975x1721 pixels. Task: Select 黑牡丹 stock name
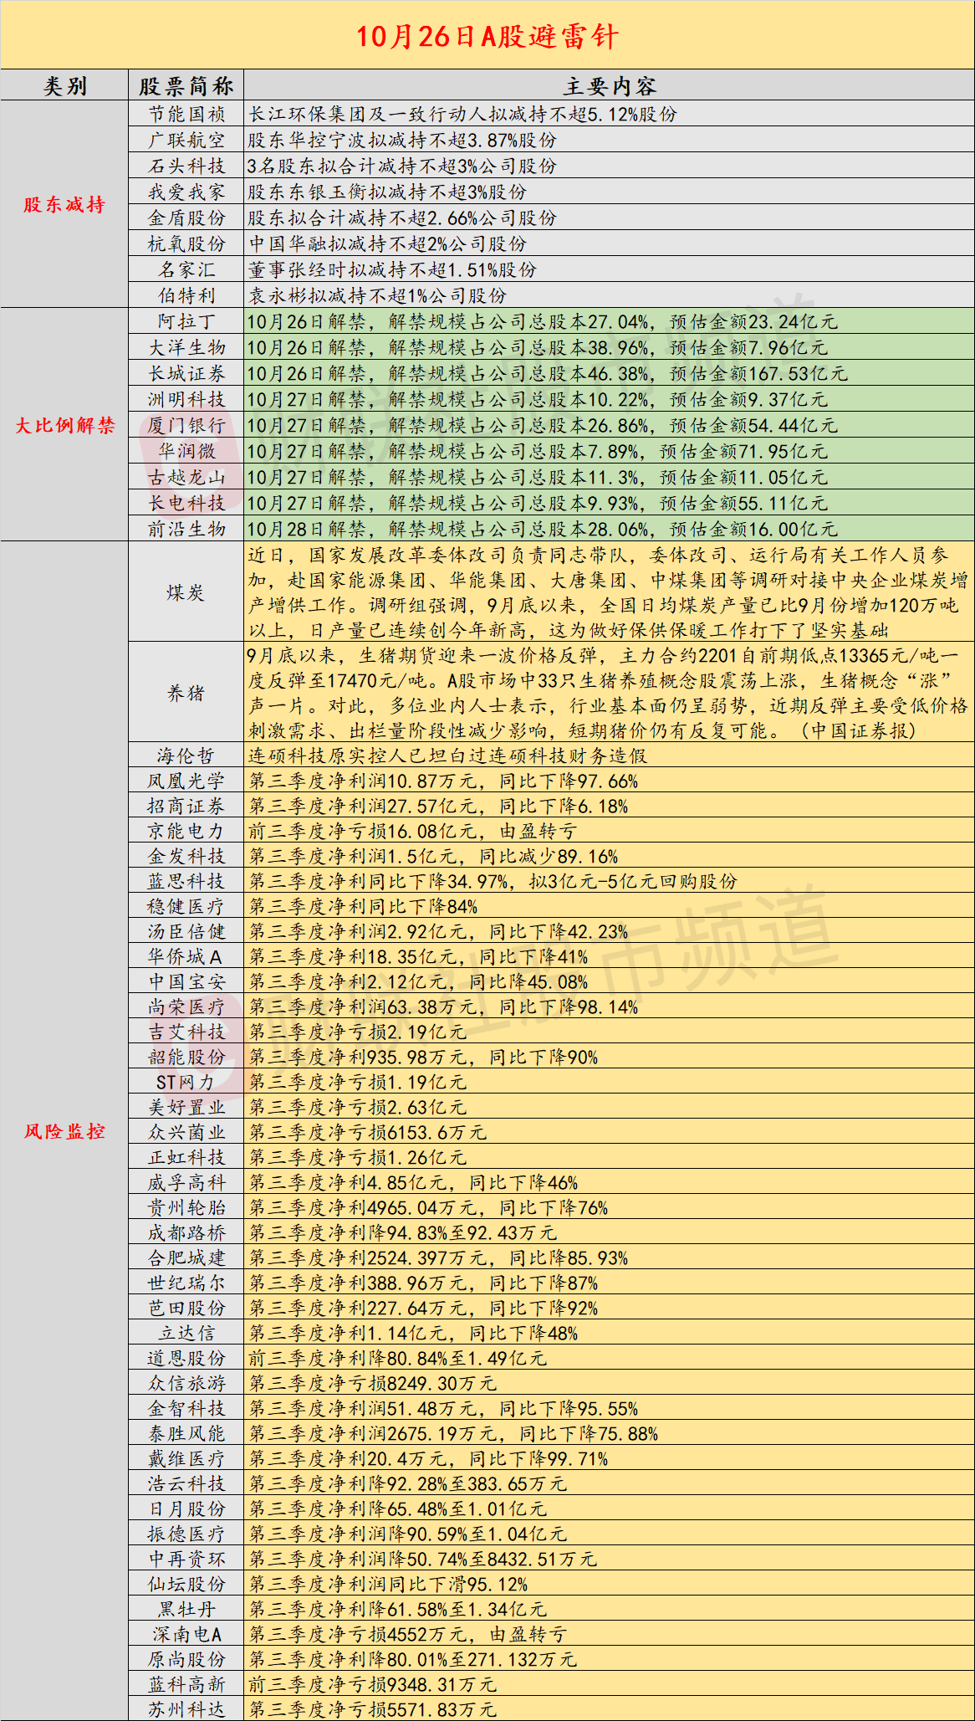pos(186,1609)
